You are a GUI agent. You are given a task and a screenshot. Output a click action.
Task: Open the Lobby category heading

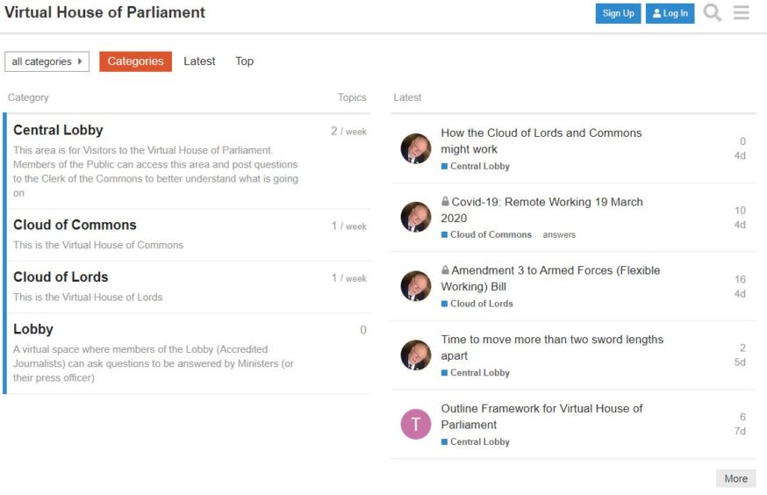(33, 329)
